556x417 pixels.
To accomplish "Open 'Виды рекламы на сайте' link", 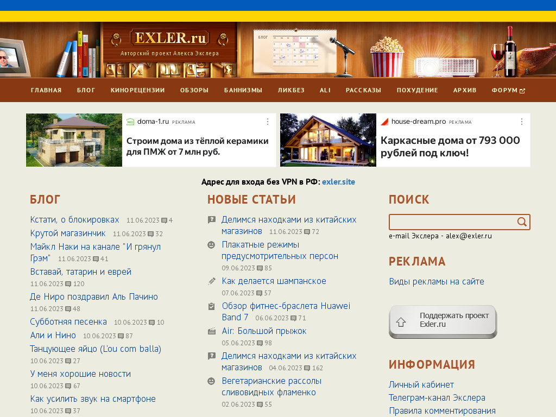I will coord(437,282).
